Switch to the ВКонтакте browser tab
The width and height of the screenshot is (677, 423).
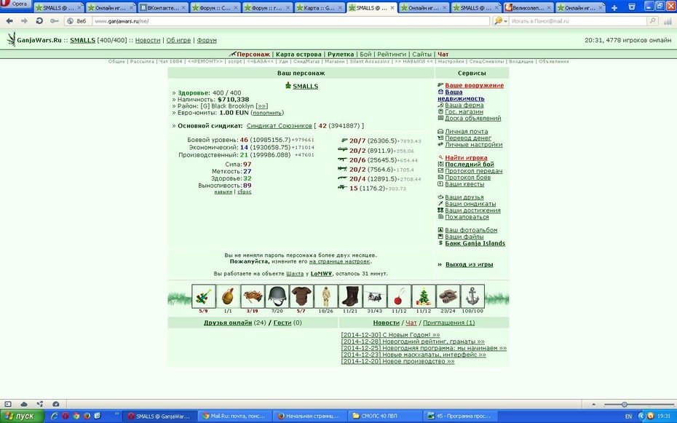[163, 8]
